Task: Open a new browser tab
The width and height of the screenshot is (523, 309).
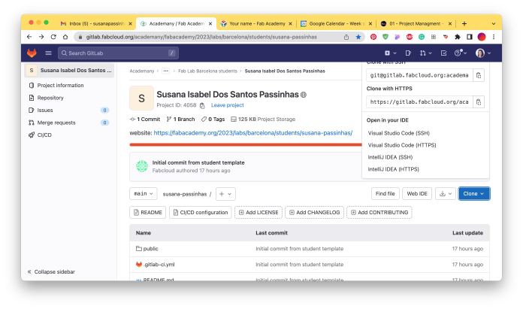Action: click(464, 24)
